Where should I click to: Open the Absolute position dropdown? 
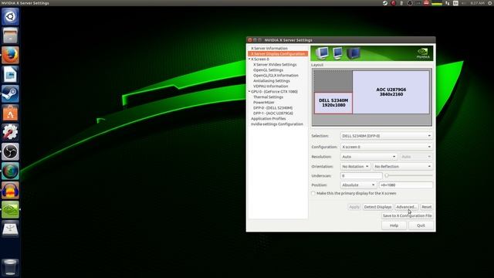[x=358, y=185]
